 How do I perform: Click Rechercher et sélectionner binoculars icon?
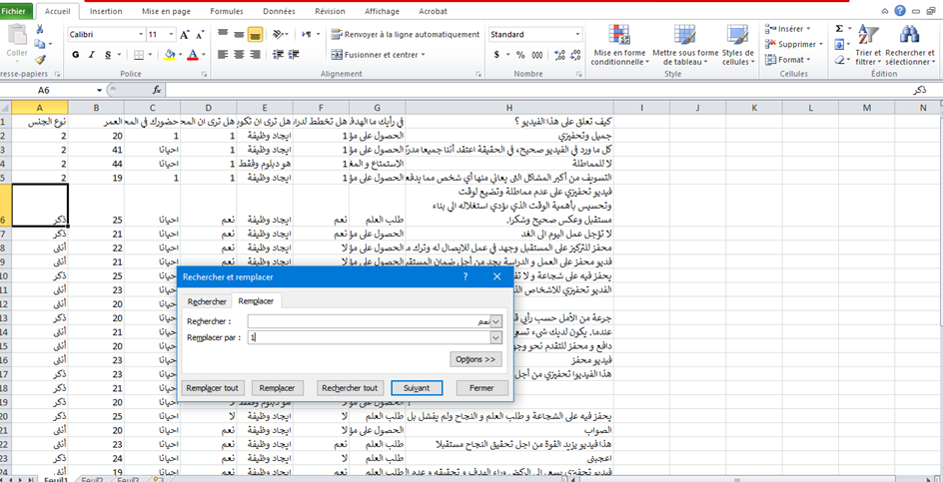pos(908,37)
